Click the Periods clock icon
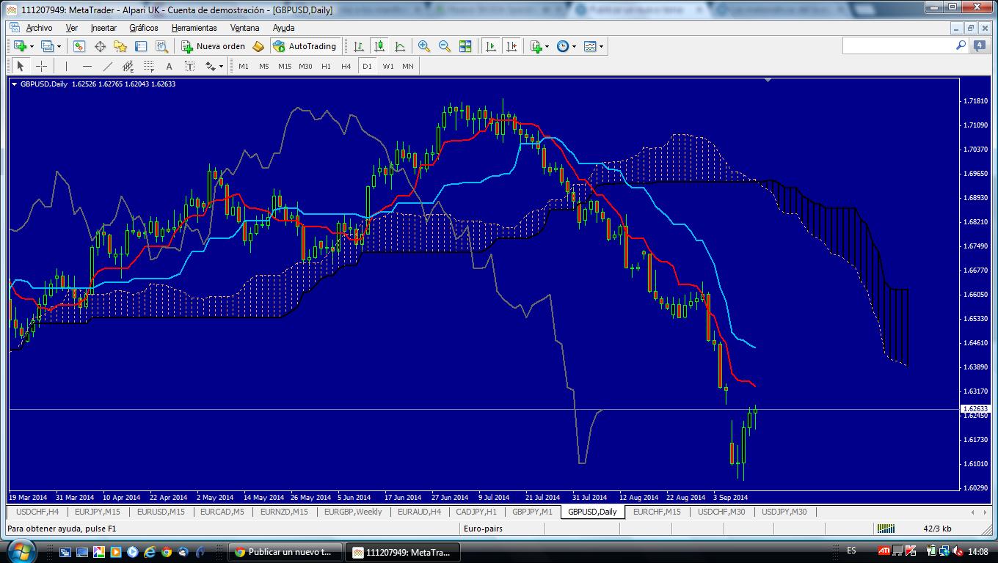 (x=563, y=46)
